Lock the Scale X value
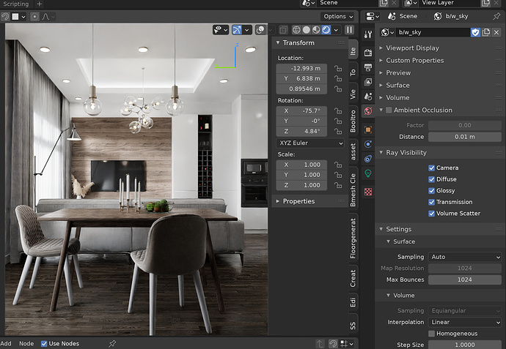The height and width of the screenshot is (349, 506). point(338,165)
